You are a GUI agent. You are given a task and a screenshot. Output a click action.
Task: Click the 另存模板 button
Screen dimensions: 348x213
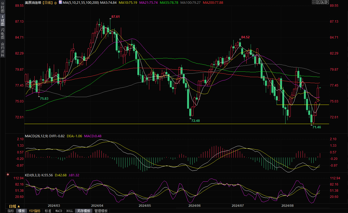(x=84, y=211)
